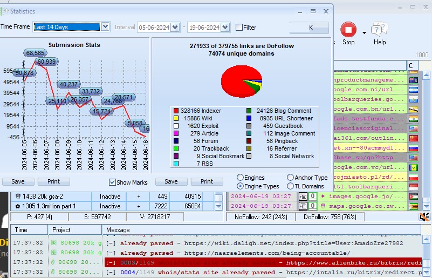Click the Time column header in log
432x278 pixels.
click(29, 230)
